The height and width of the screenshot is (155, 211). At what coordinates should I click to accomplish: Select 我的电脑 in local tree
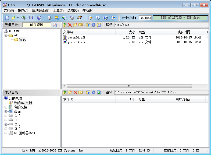(15, 98)
